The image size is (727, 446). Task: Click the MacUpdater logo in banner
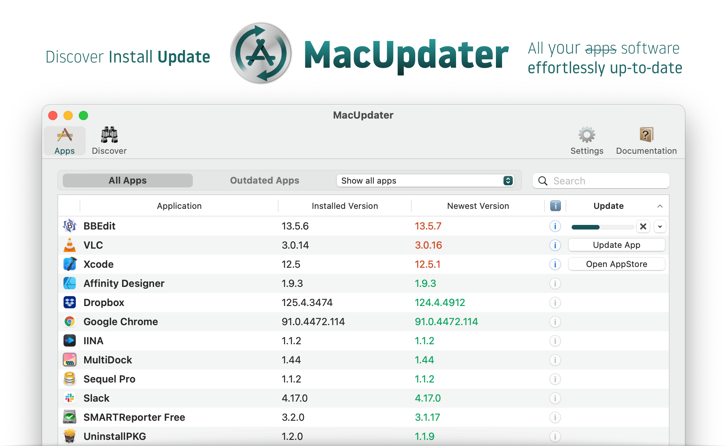pyautogui.click(x=261, y=53)
